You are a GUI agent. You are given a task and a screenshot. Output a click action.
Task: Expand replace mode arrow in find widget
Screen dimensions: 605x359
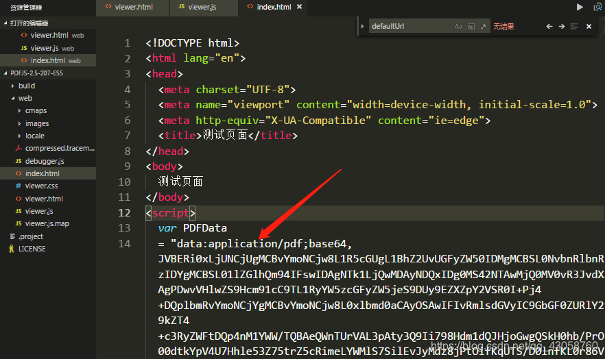pyautogui.click(x=362, y=26)
